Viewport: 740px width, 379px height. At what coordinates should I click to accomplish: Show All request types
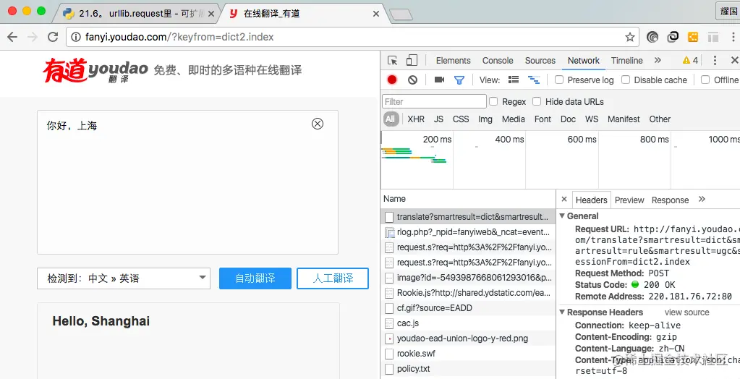click(x=391, y=119)
